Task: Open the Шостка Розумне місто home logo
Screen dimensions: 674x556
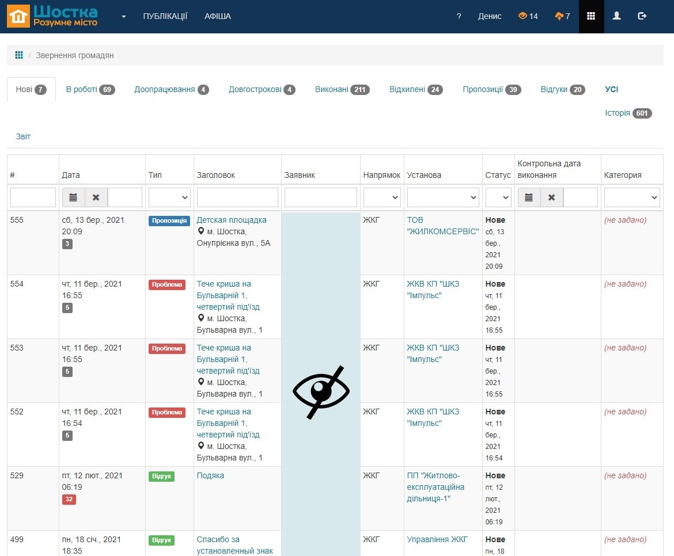Action: pyautogui.click(x=52, y=16)
